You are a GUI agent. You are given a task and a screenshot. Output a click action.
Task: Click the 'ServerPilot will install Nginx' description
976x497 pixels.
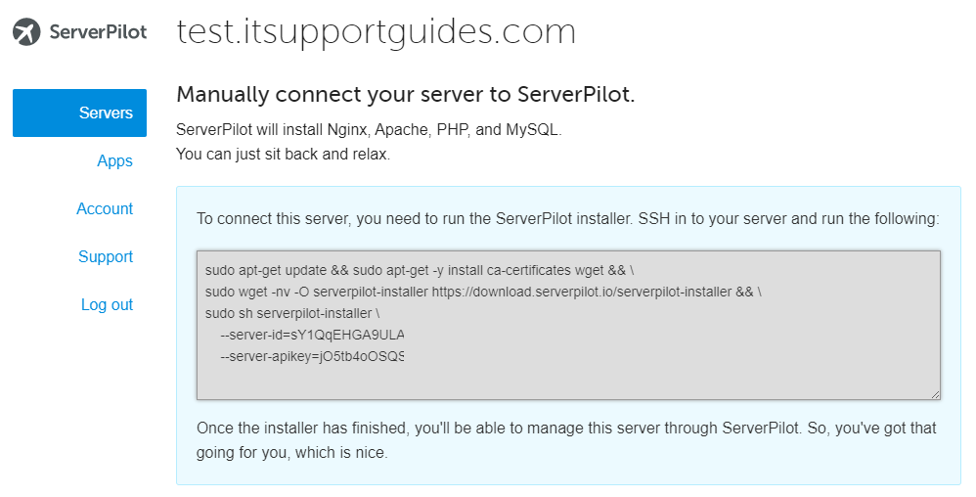point(369,130)
